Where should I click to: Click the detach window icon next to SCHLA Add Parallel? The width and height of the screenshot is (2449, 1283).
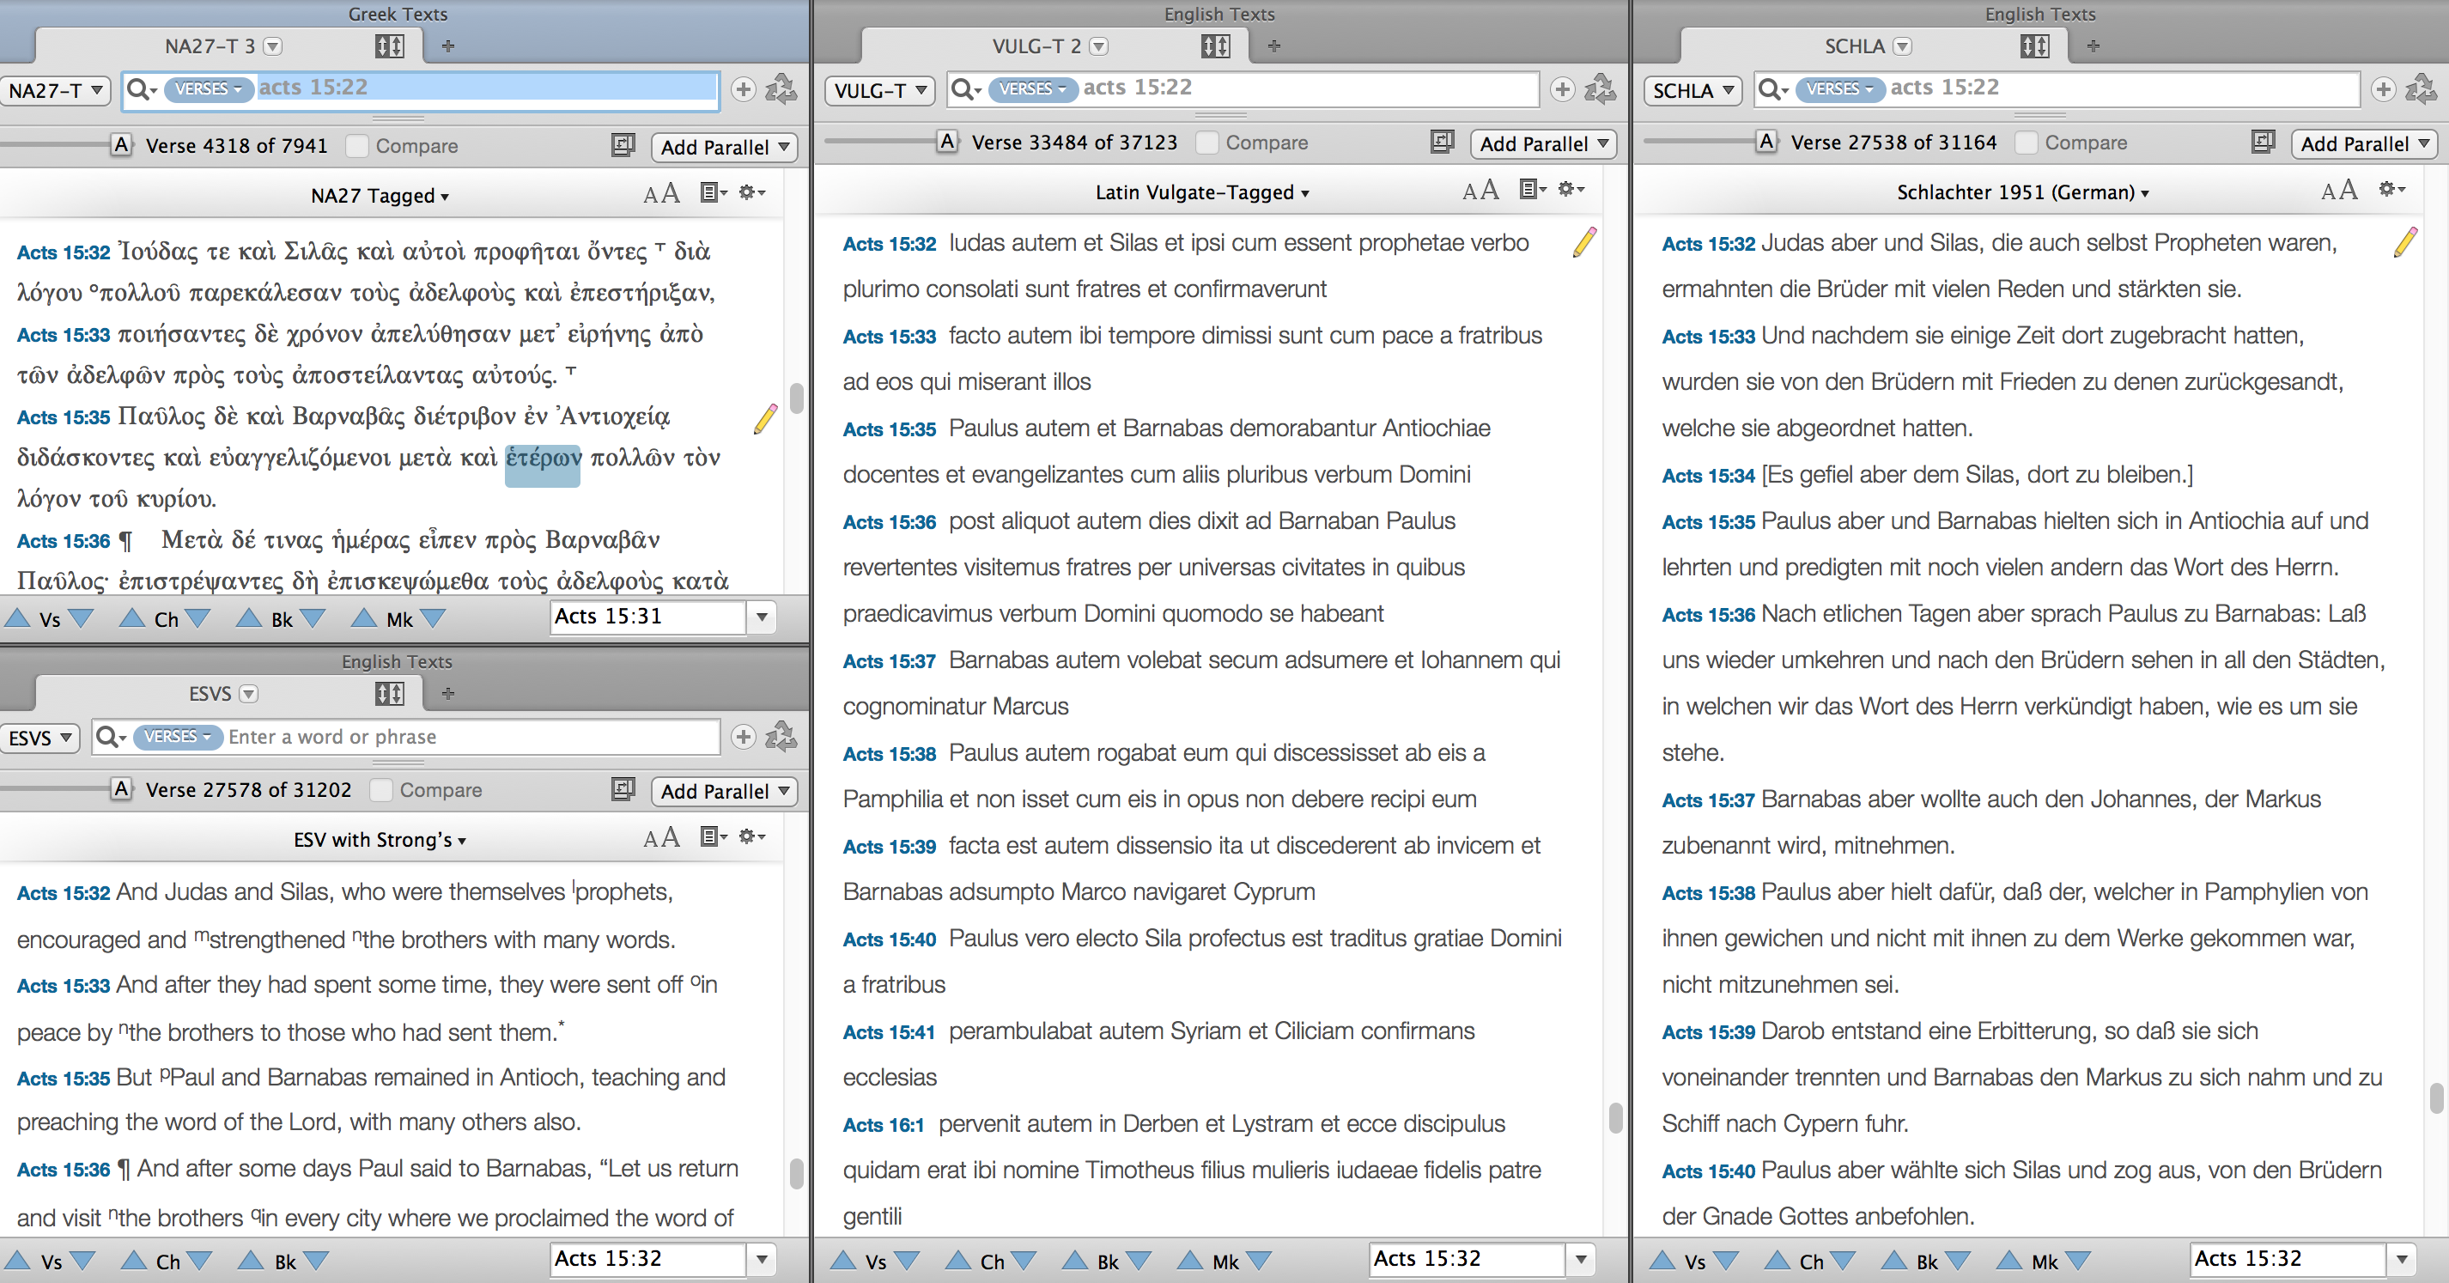2263,143
